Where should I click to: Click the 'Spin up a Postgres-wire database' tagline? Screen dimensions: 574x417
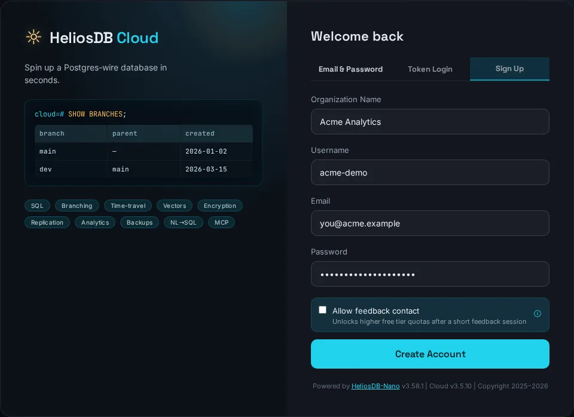96,74
